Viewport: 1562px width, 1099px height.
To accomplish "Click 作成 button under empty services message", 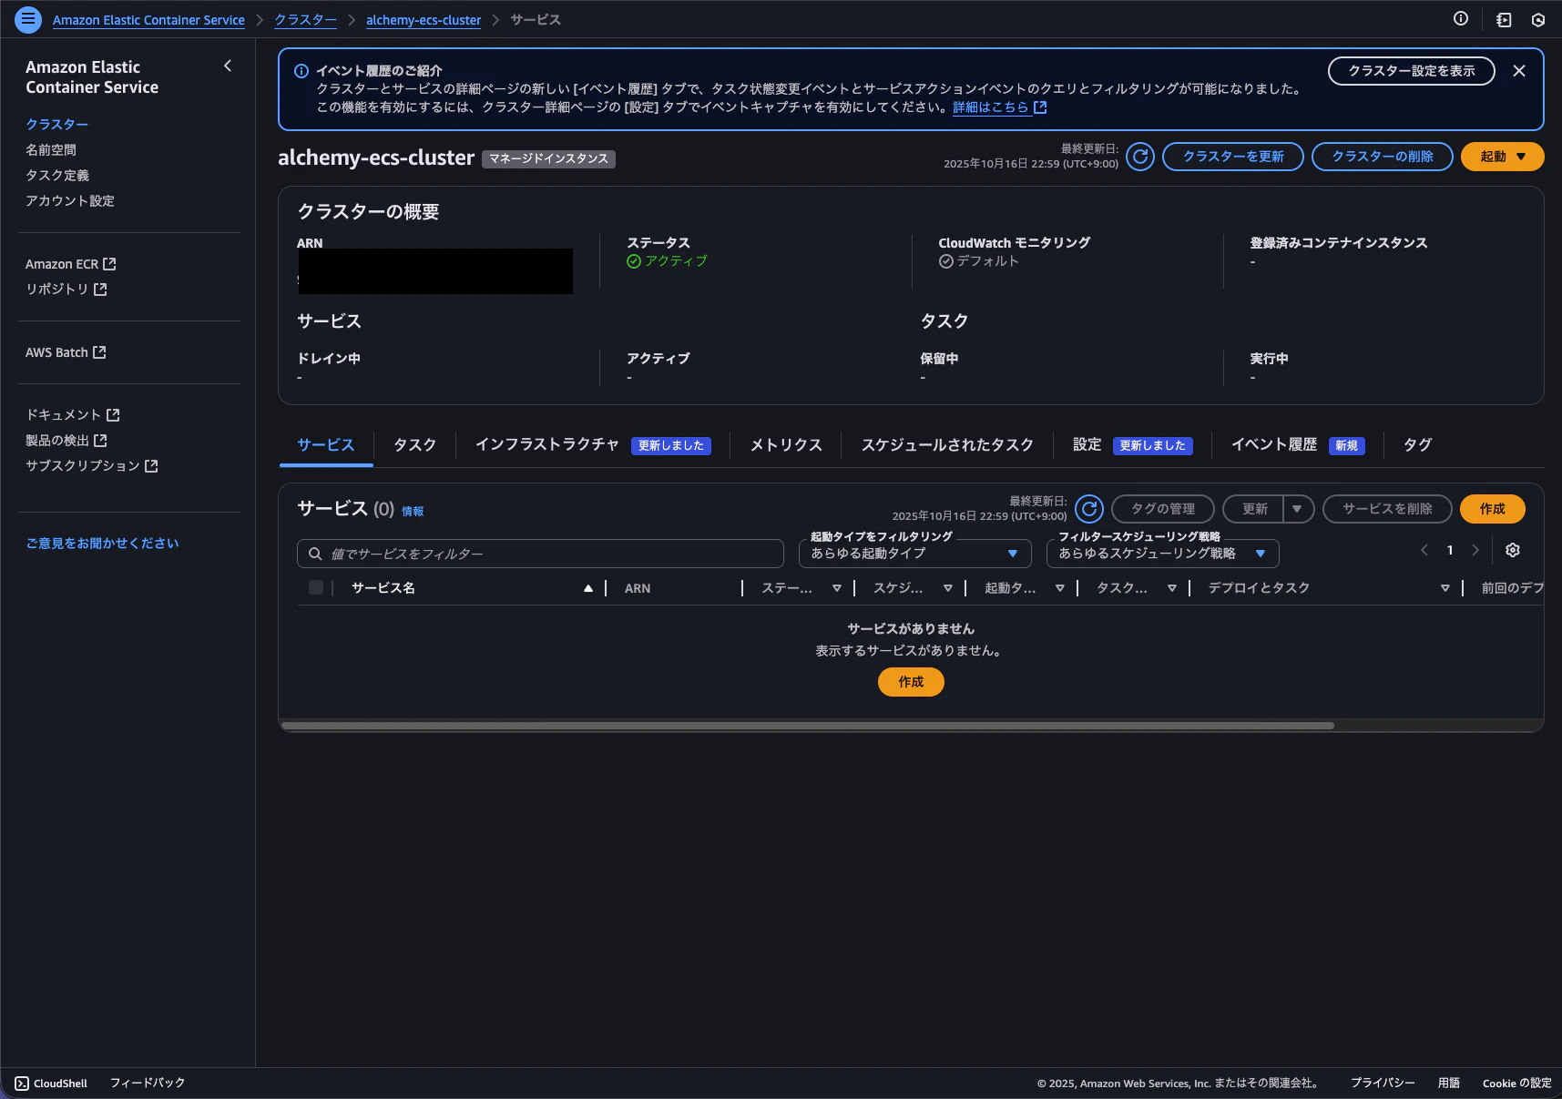I will (x=911, y=682).
